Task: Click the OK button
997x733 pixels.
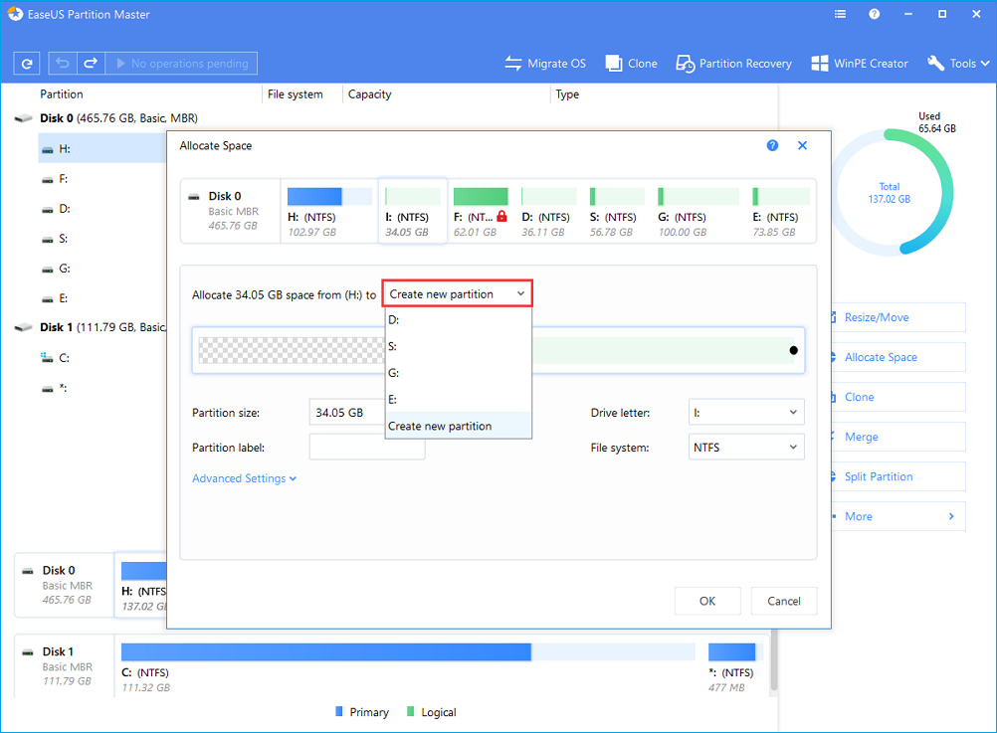Action: 706,601
